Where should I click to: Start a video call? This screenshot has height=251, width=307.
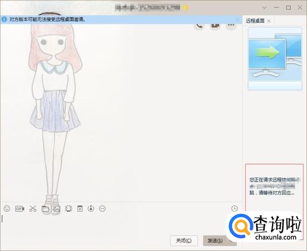coord(215,26)
